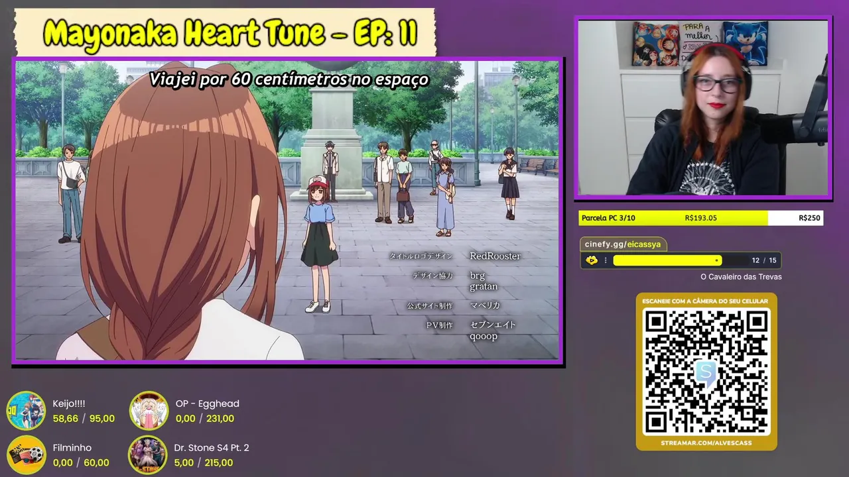
Task: Click the cinefy yellow progress bar
Action: pyautogui.click(x=667, y=260)
